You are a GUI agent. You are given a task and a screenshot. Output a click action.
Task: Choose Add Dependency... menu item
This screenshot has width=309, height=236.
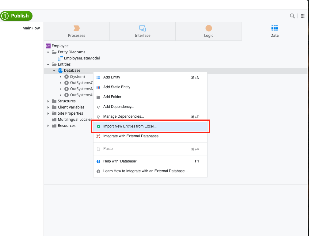150,107
